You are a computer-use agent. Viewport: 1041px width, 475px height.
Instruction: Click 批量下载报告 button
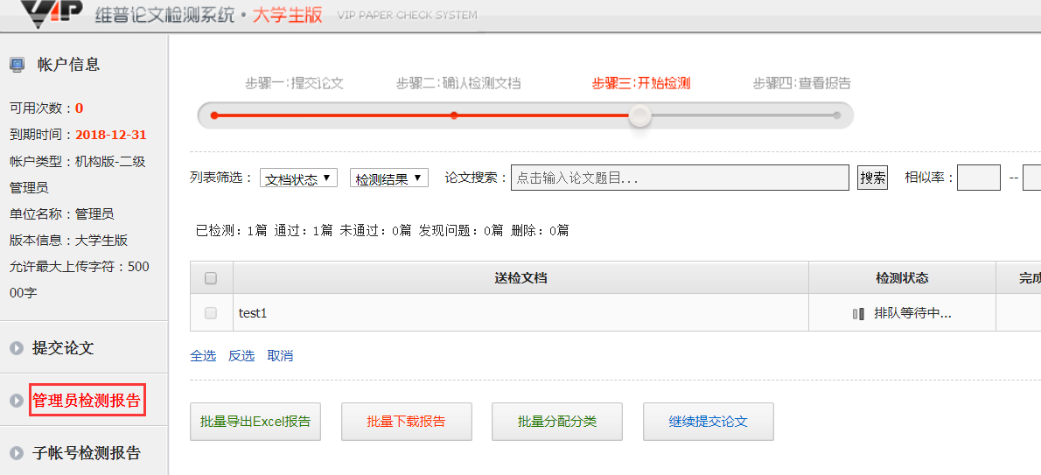[x=406, y=422]
